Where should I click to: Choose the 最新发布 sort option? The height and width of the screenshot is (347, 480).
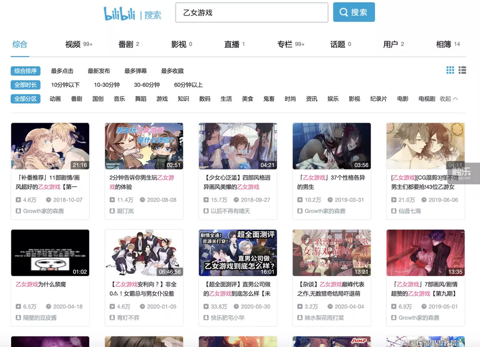coord(99,71)
